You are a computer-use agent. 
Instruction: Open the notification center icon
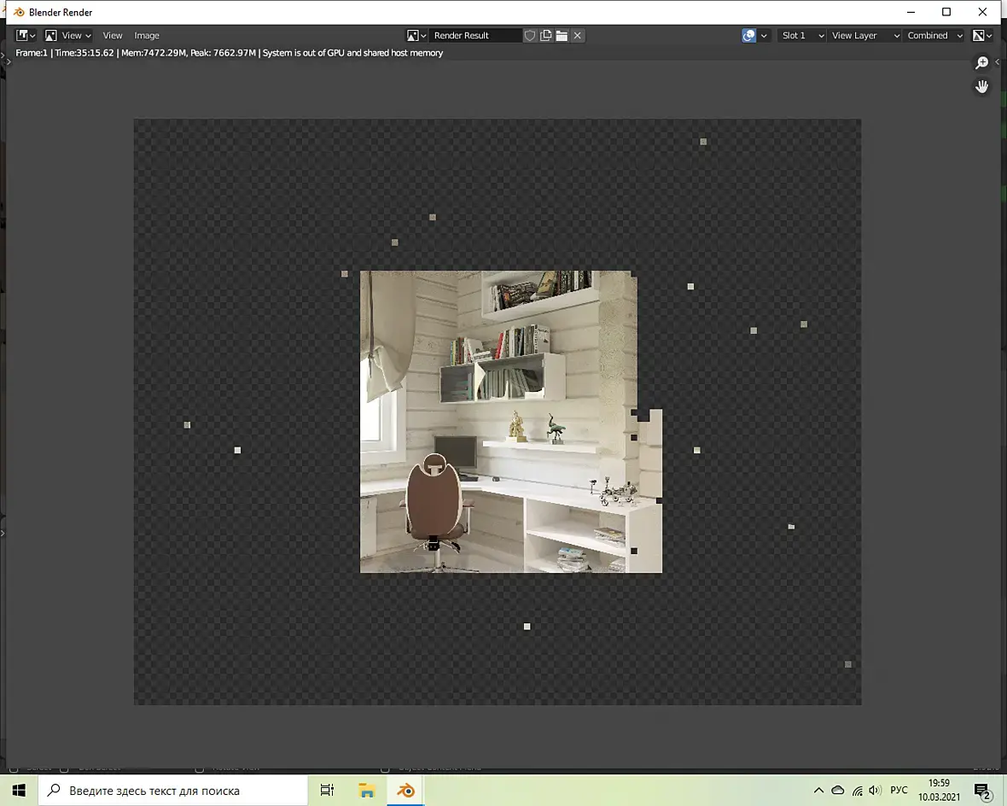982,791
